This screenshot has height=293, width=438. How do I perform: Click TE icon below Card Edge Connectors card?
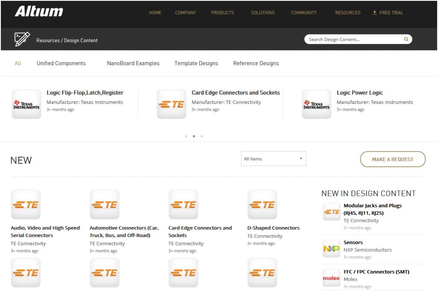(x=183, y=273)
